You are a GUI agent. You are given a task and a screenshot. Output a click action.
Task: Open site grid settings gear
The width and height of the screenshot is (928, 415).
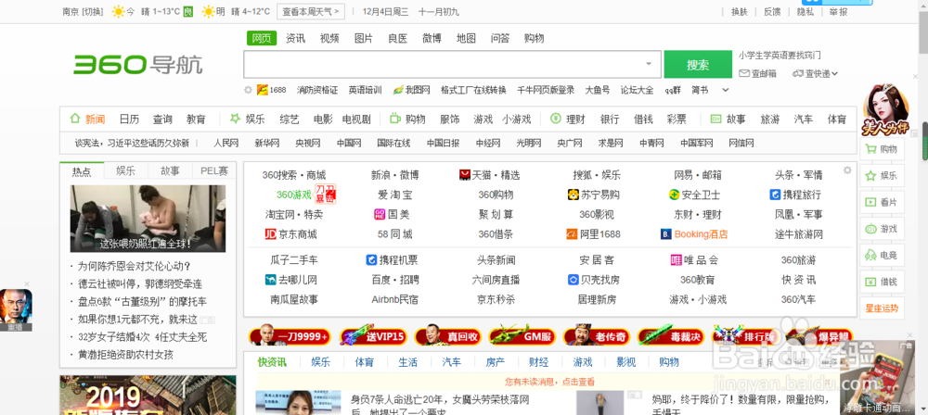(x=847, y=170)
